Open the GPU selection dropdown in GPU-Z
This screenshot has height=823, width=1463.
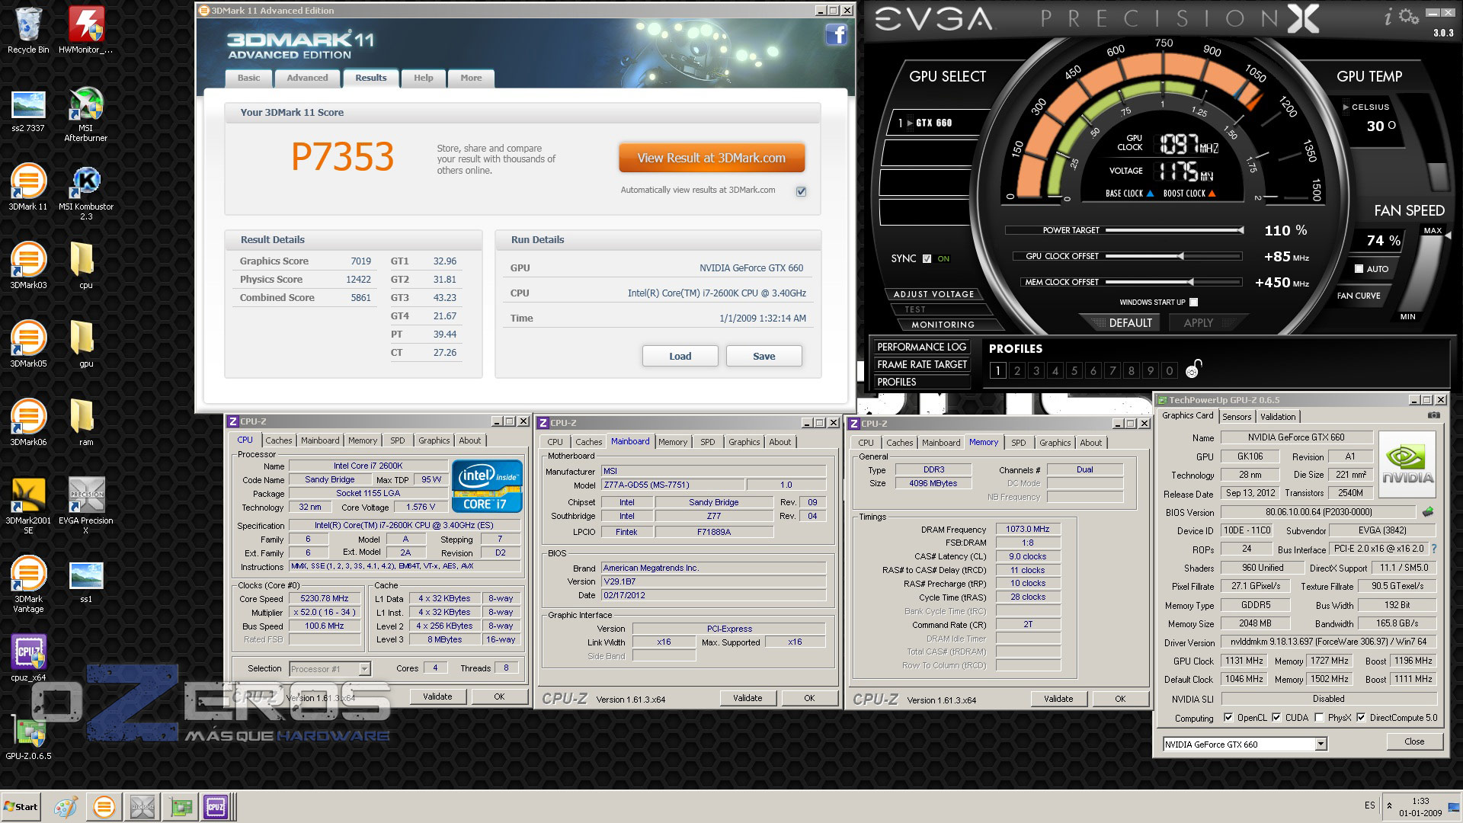point(1321,744)
